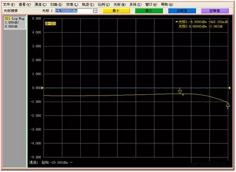The height and width of the screenshot is (172, 236).
Task: Open the 系统 menu
Action: pyautogui.click(x=135, y=5)
